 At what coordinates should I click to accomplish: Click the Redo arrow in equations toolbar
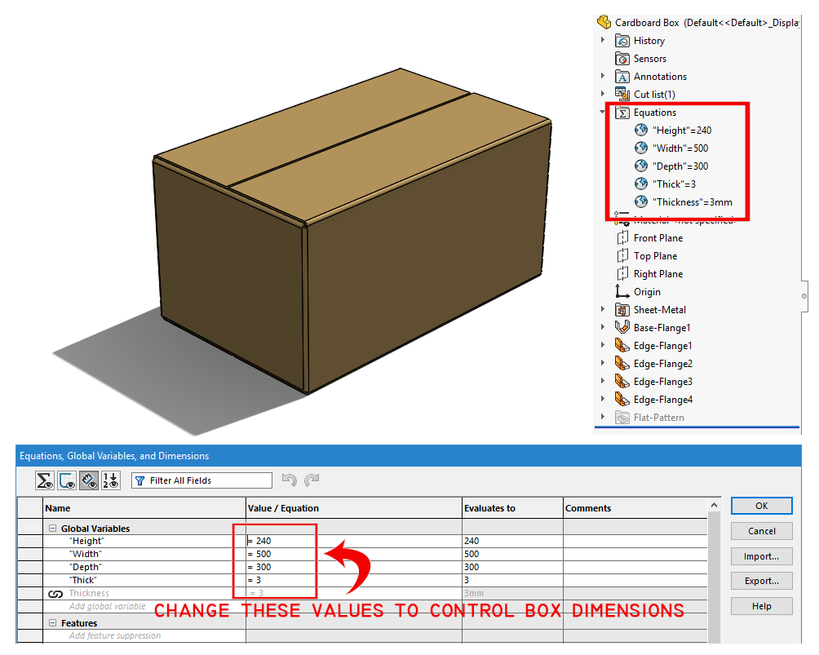point(312,480)
